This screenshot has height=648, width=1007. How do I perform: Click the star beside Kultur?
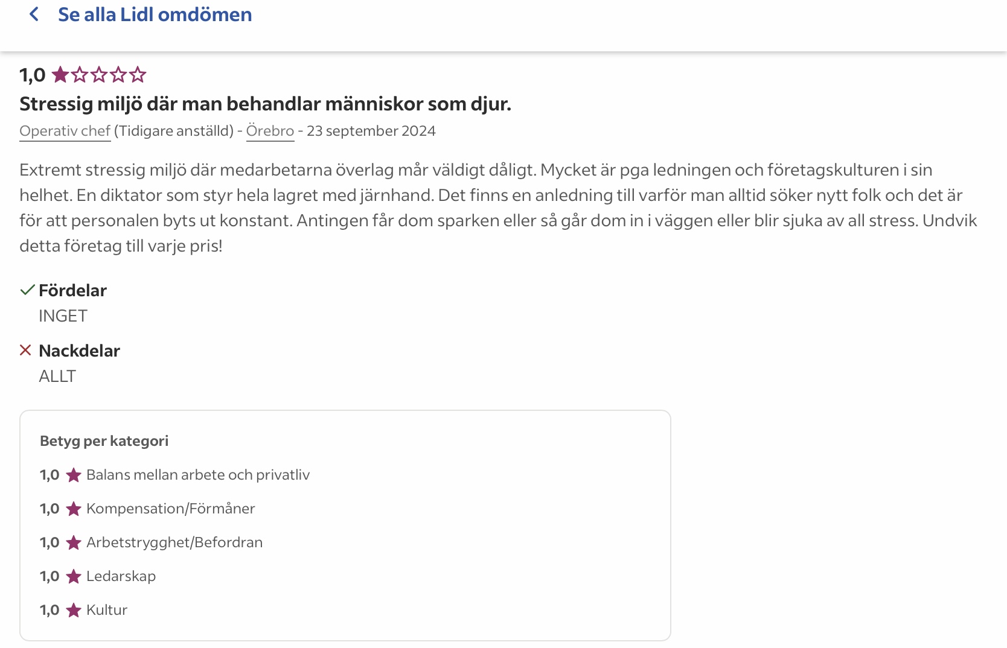[74, 611]
